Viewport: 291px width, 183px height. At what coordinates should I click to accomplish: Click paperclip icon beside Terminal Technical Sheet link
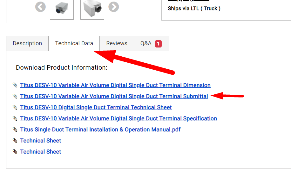coord(15,107)
